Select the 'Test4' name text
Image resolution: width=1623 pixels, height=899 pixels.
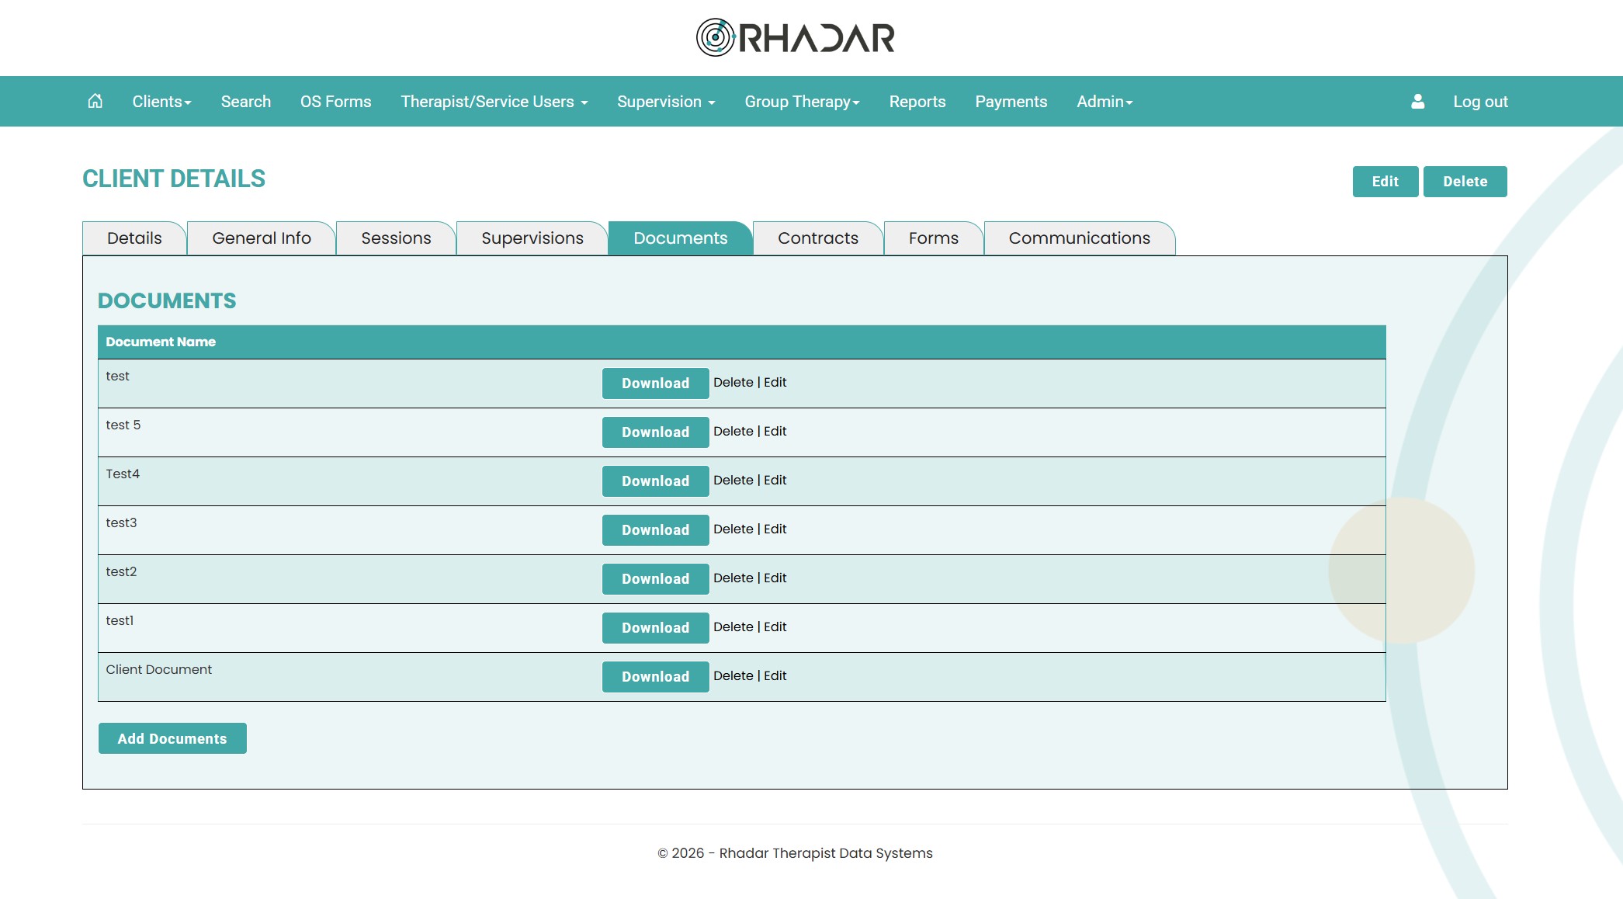[123, 474]
